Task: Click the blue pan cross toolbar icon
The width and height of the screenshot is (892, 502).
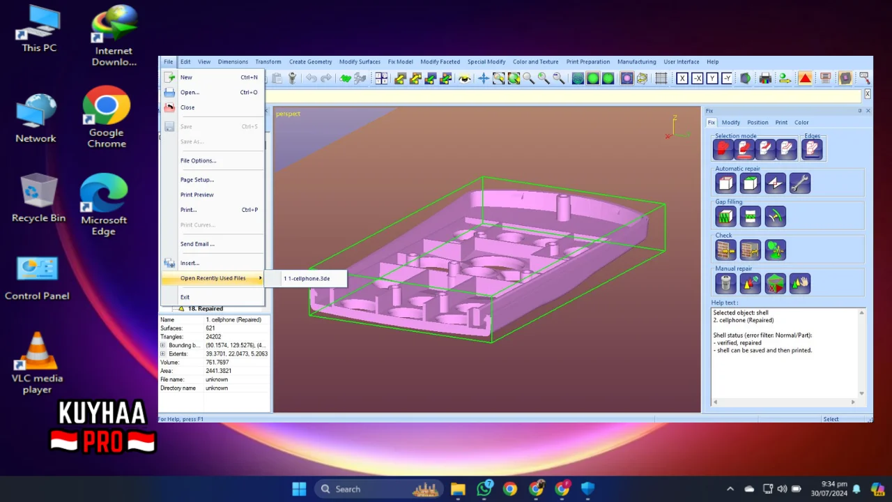Action: point(484,79)
